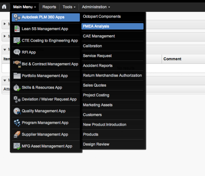205x176 pixels.
Task: Open Design Review workspace
Action: (112, 144)
